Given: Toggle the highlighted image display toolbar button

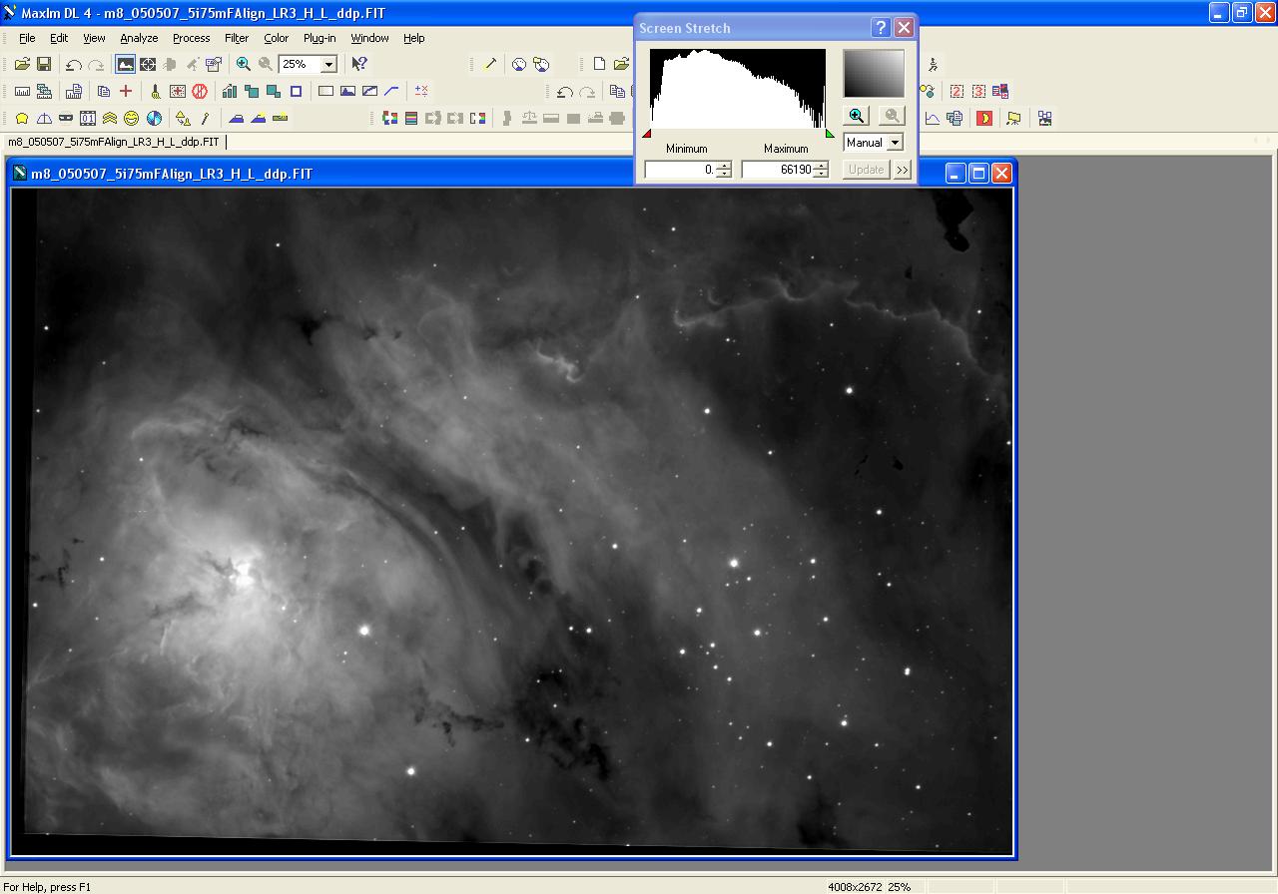Looking at the screenshot, I should (125, 64).
